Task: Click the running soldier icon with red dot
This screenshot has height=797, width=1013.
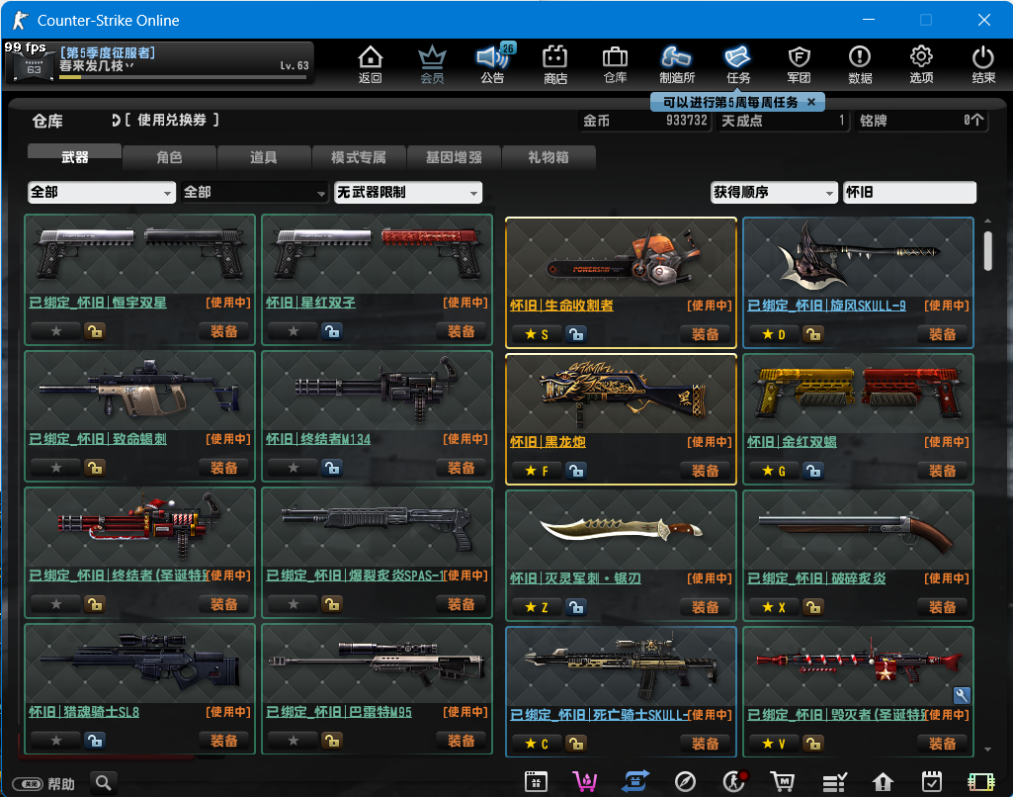Action: tap(734, 781)
